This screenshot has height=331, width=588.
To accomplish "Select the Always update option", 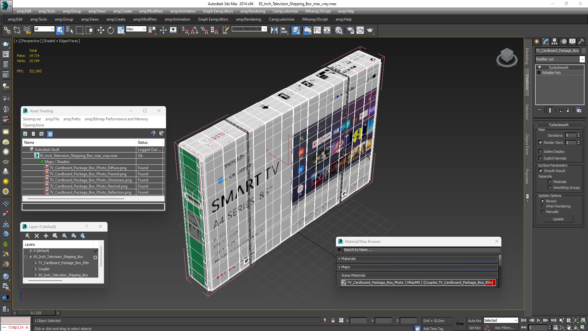I will [542, 201].
